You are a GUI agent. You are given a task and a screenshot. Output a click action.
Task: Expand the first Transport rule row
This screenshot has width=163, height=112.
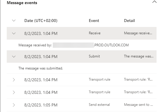(x=14, y=80)
